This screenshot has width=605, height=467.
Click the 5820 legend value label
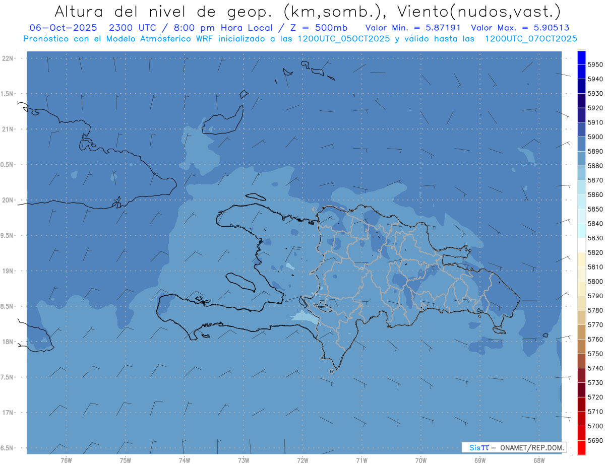(x=595, y=252)
